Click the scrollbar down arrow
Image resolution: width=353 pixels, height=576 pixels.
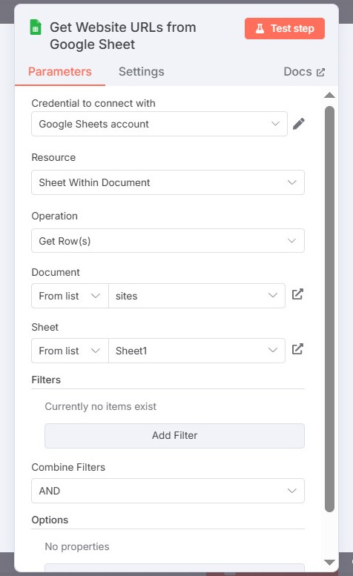[x=329, y=563]
